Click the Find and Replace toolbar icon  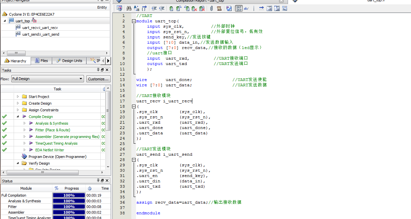(x=137, y=8)
